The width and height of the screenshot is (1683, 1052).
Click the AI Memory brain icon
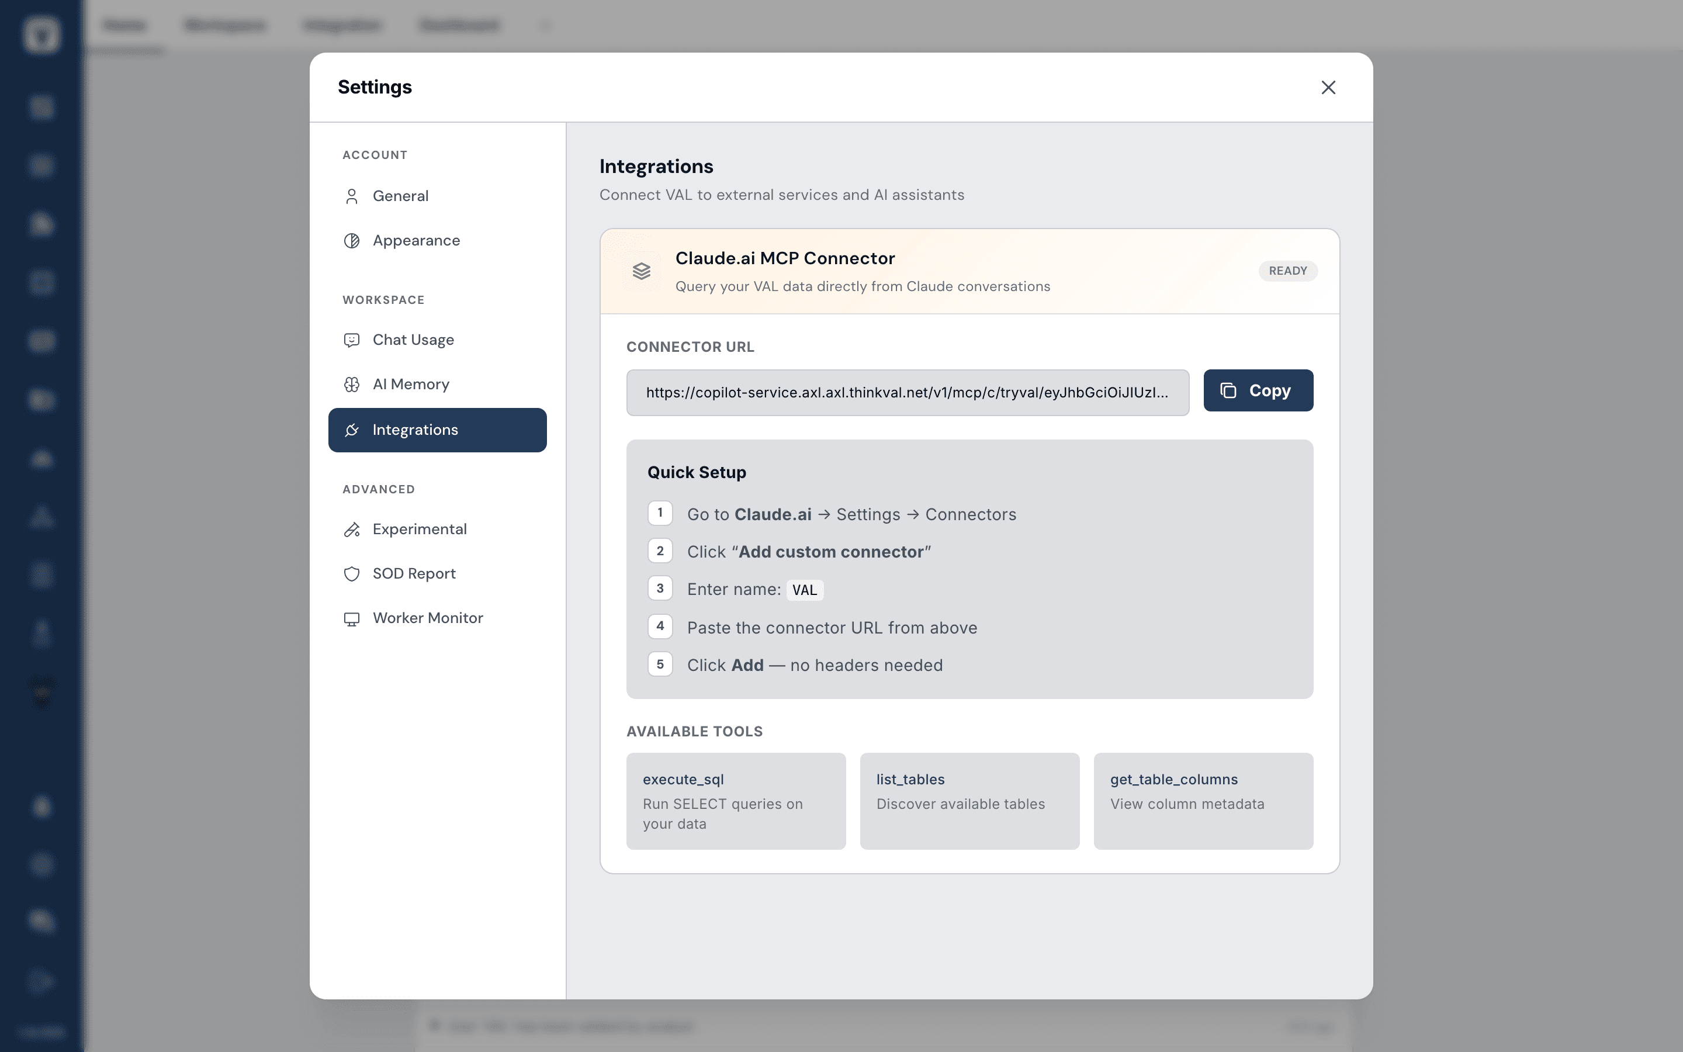point(352,385)
